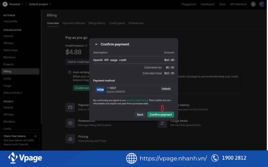Switch to the Overview billing tab
The height and width of the screenshot is (167, 268).
pyautogui.click(x=53, y=23)
